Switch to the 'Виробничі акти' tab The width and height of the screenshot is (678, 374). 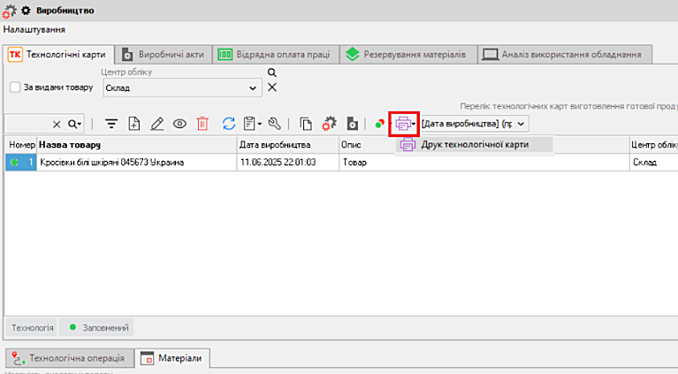pyautogui.click(x=164, y=54)
